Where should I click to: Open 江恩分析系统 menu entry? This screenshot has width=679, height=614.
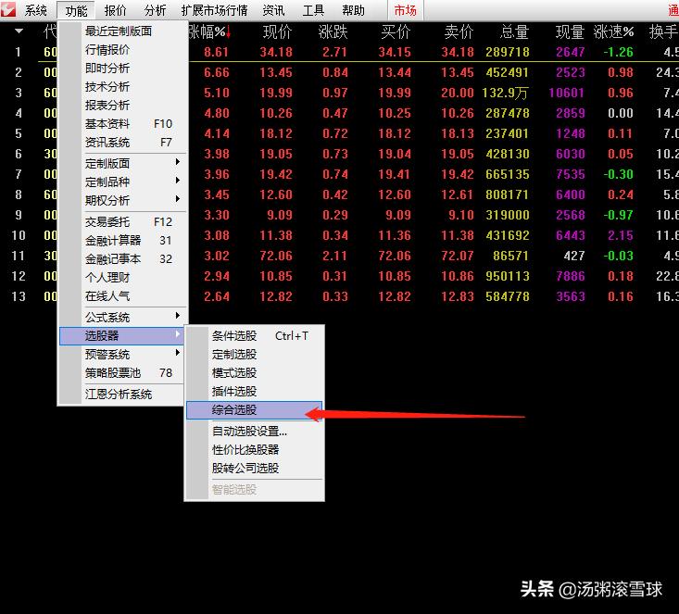click(121, 394)
